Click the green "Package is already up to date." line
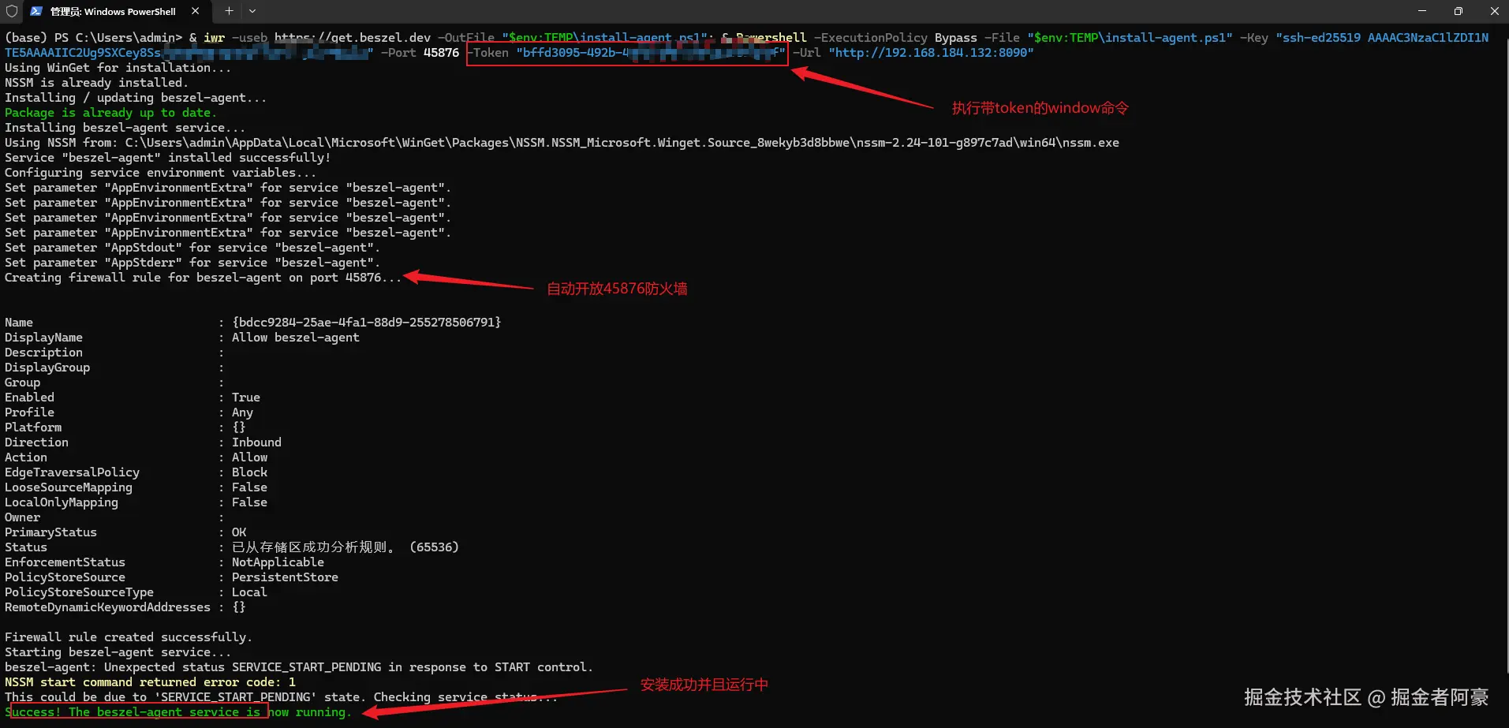Screen dimensions: 1509x728 click(x=110, y=113)
